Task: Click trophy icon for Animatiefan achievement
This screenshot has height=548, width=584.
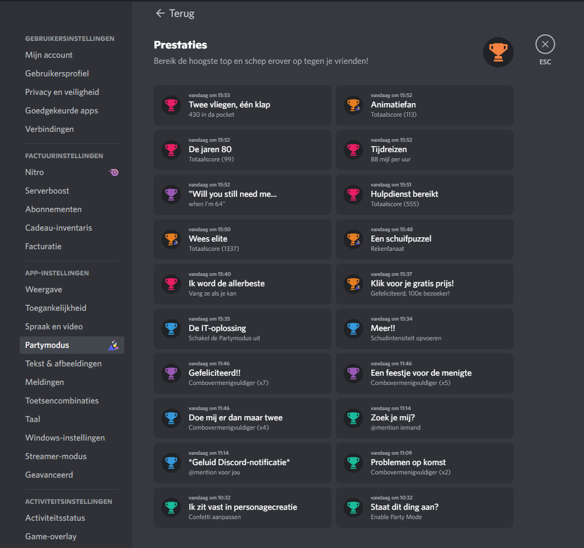Action: [x=353, y=105]
